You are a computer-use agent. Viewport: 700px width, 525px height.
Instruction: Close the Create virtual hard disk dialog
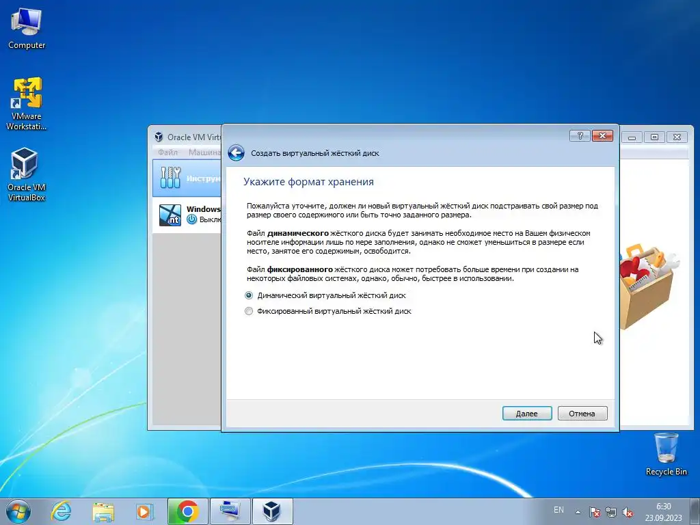(x=602, y=136)
